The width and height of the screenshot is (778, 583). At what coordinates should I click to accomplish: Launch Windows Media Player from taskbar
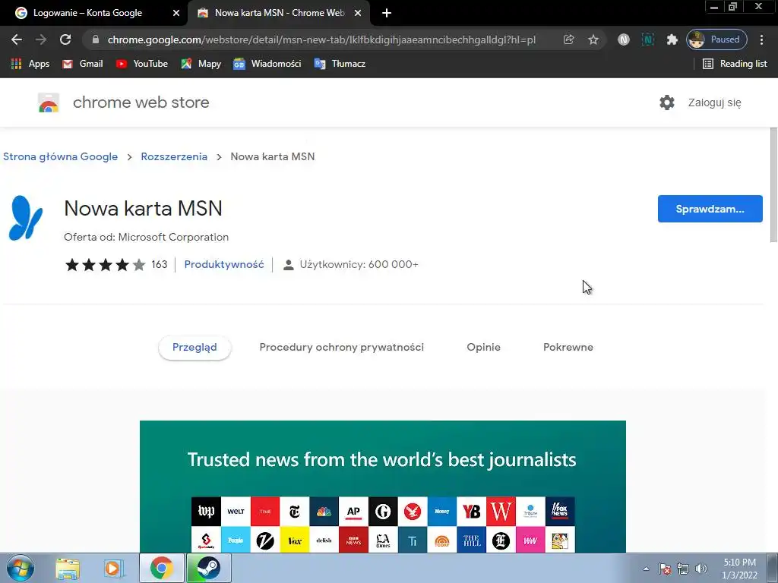tap(113, 568)
